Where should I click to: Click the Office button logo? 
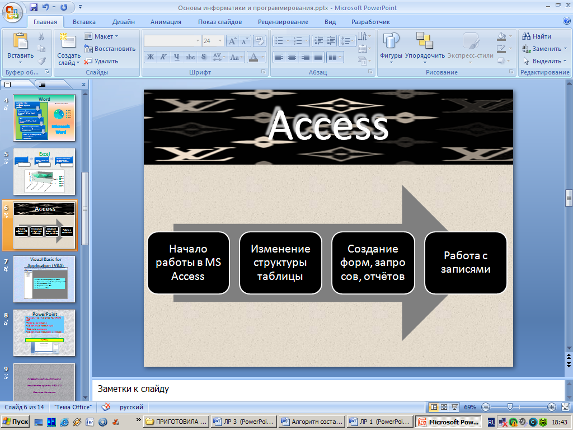12,12
